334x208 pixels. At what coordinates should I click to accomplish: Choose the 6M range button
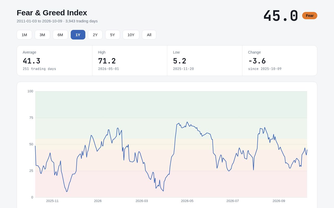click(60, 35)
